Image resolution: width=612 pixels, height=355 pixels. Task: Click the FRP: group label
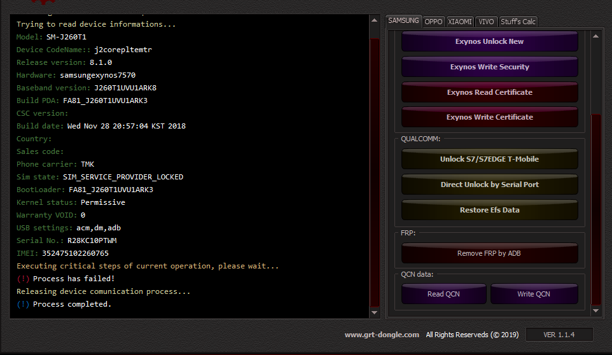coord(408,233)
